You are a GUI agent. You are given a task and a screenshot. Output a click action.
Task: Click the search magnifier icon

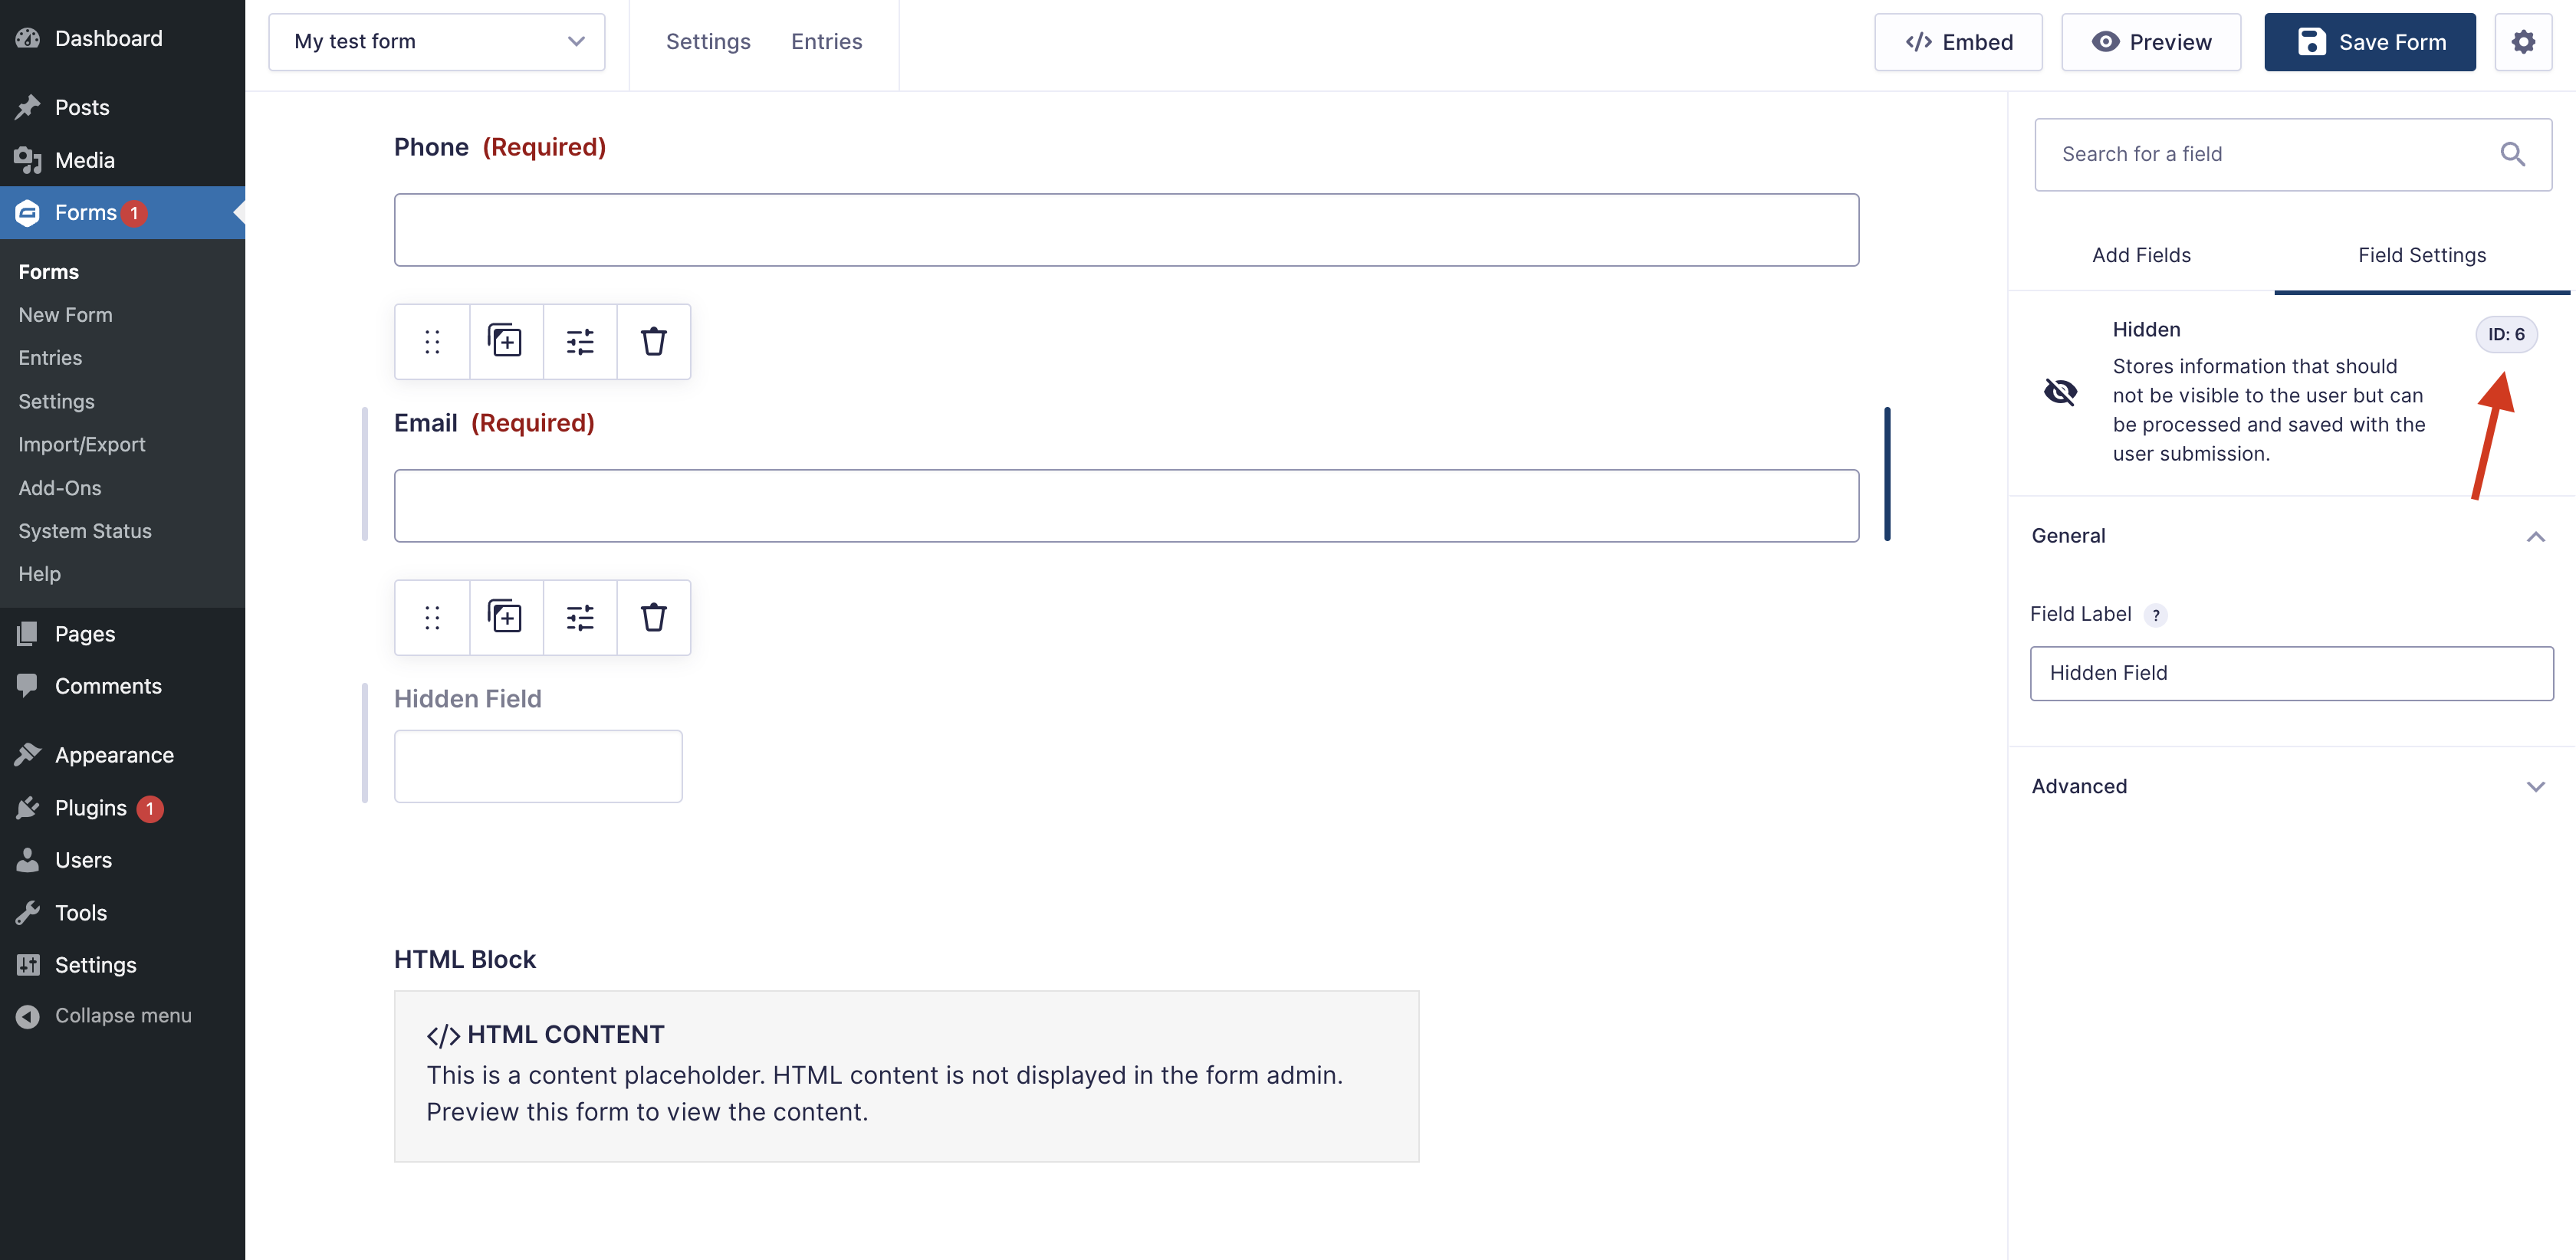[x=2512, y=154]
